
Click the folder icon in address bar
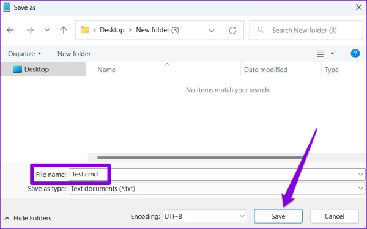(85, 30)
